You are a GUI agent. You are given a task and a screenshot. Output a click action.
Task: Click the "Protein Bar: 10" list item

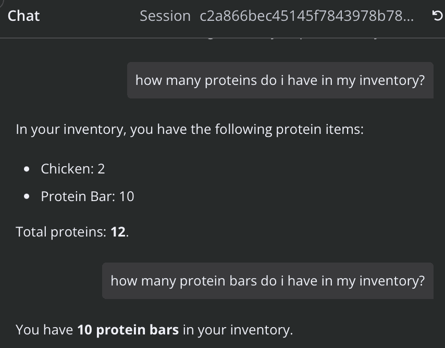pos(88,196)
